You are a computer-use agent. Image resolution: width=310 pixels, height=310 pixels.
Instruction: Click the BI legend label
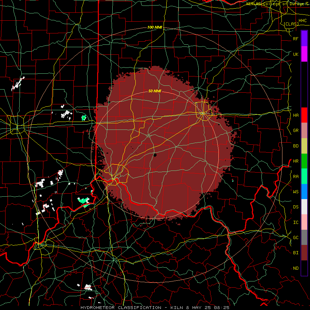(296, 253)
